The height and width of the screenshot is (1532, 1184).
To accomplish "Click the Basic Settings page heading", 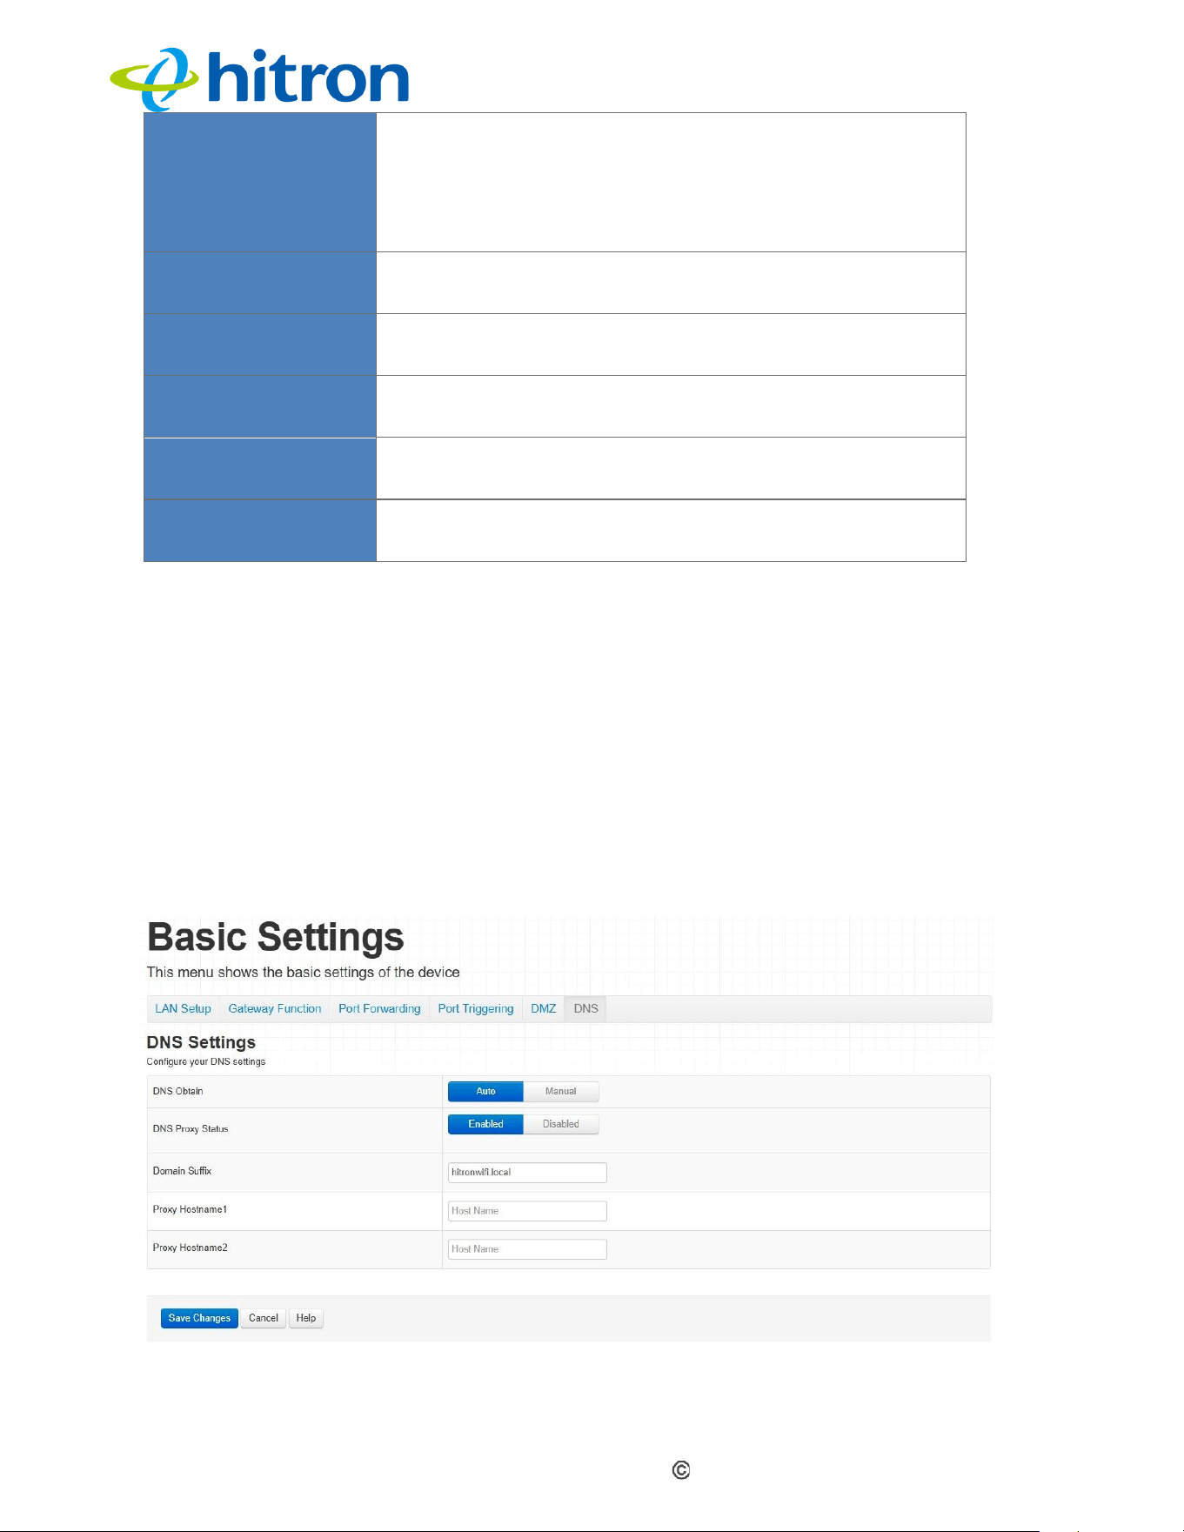I will 276,937.
